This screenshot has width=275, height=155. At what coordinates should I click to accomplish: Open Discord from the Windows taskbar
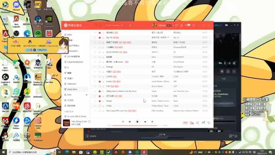click(x=130, y=152)
